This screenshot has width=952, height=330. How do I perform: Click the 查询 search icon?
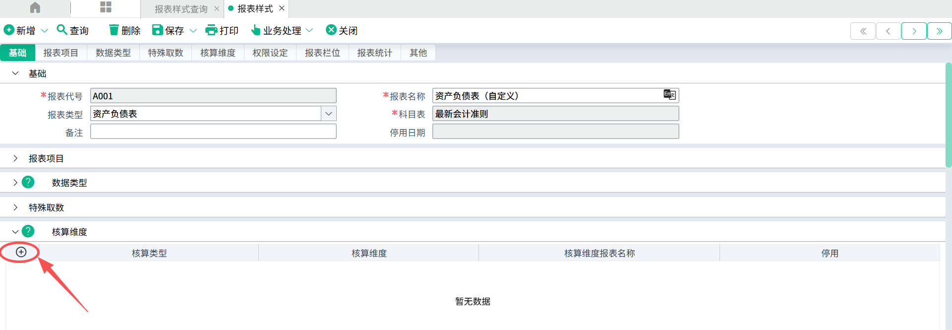point(62,30)
